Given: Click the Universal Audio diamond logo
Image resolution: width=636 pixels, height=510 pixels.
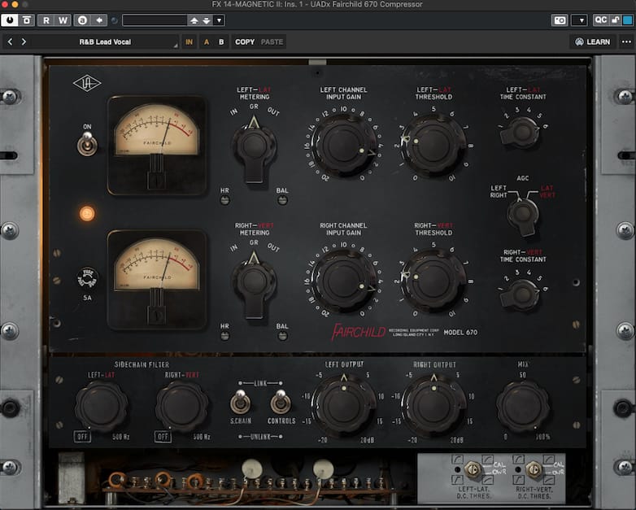Looking at the screenshot, I should (87, 84).
